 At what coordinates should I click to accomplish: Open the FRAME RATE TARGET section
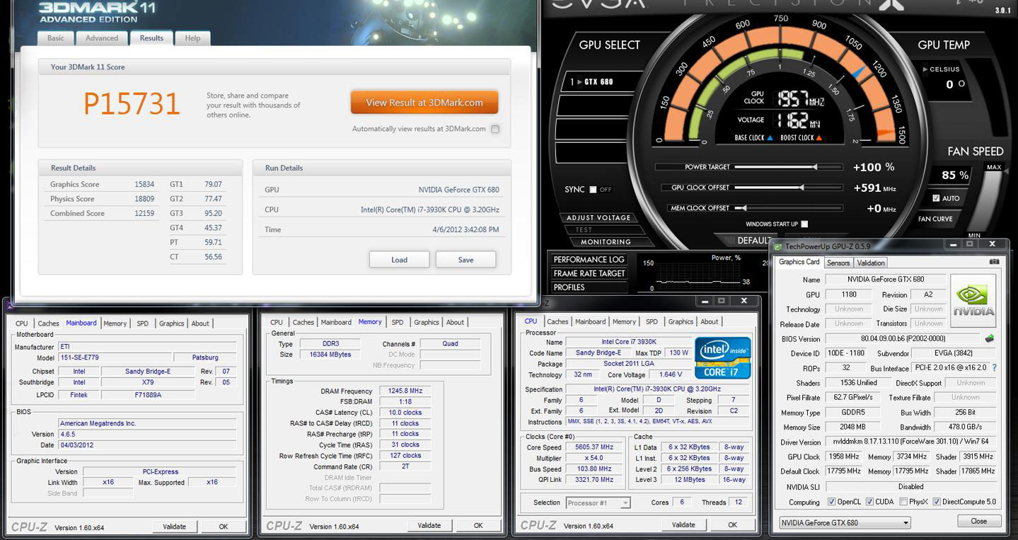click(589, 274)
